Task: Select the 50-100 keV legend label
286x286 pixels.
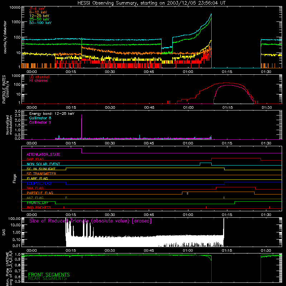Action: point(40,23)
